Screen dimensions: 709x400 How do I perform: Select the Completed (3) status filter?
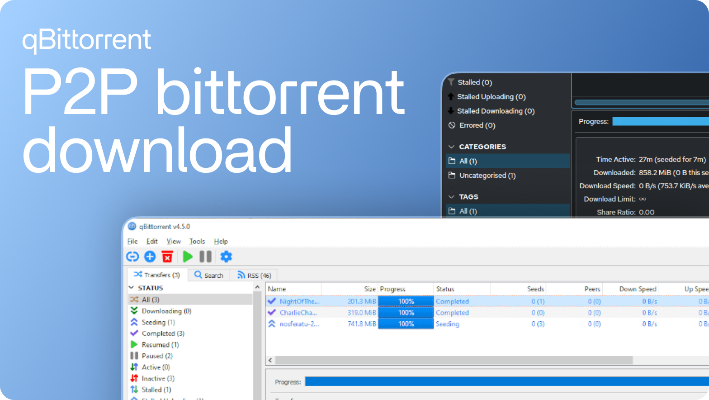coord(163,333)
